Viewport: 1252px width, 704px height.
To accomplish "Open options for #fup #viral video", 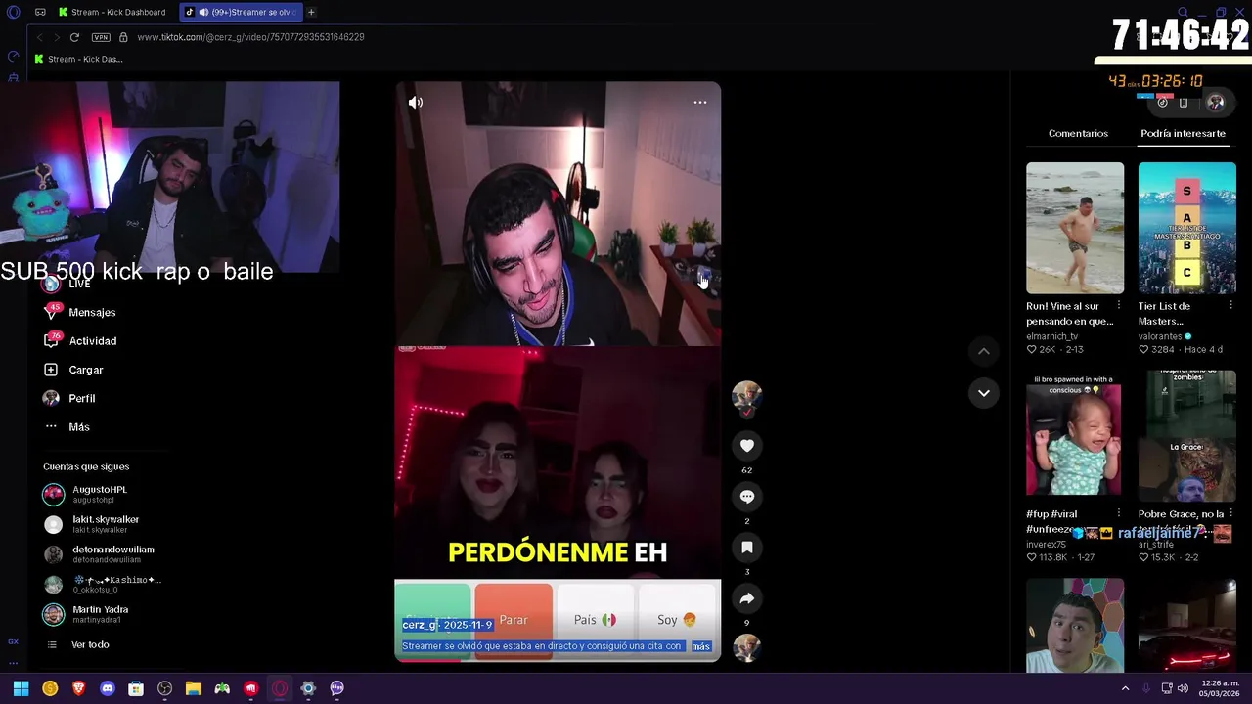I will (1119, 513).
